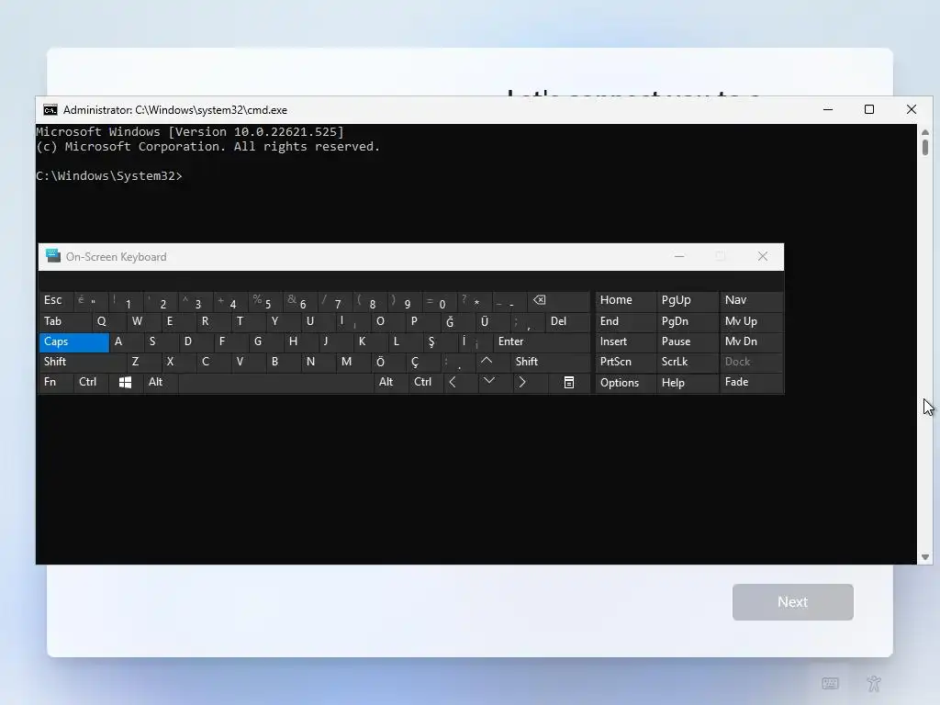Minimize the On-Screen Keyboard window

point(679,256)
